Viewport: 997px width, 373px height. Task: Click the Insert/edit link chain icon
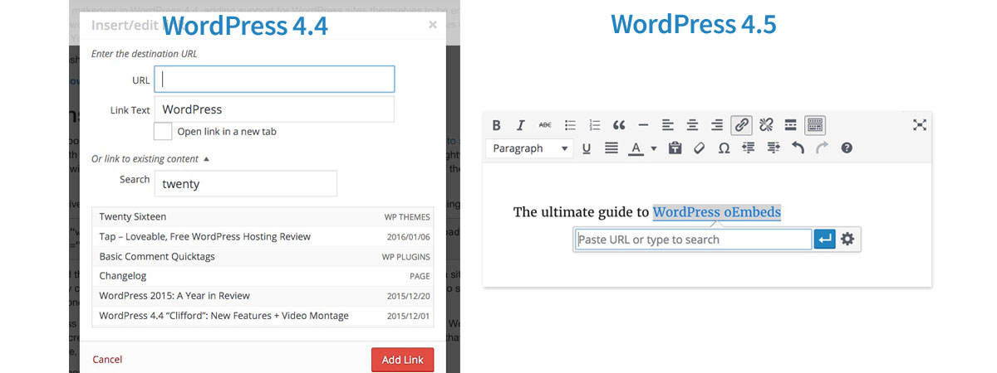tap(741, 125)
